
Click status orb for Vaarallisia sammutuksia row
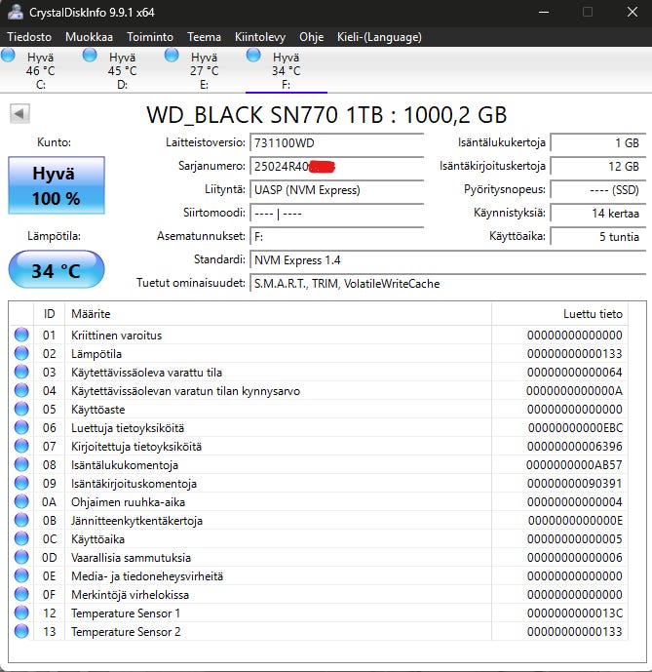click(x=21, y=557)
